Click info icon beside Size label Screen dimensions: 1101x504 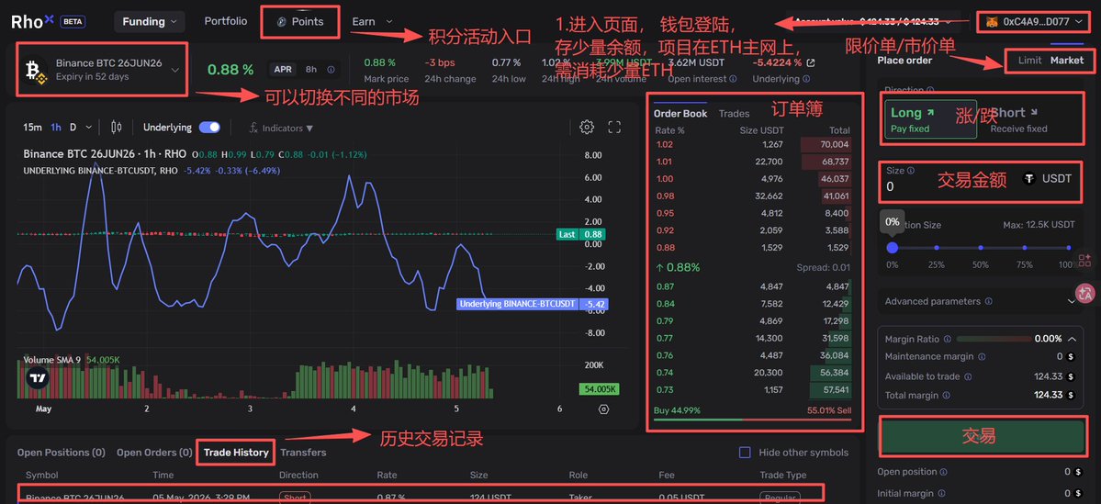[911, 170]
